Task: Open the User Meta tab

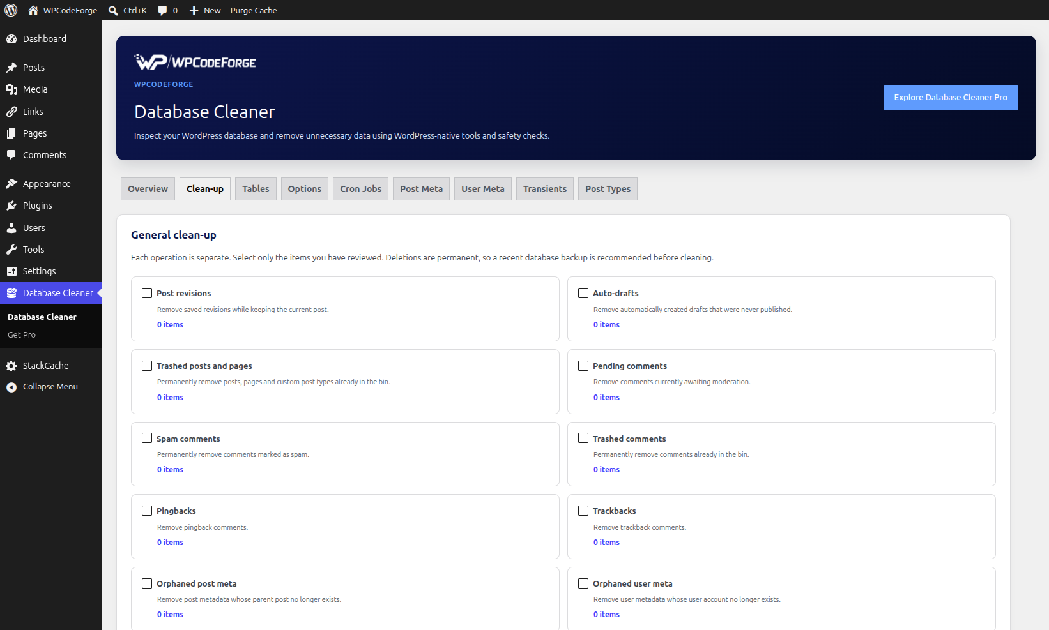Action: coord(483,189)
